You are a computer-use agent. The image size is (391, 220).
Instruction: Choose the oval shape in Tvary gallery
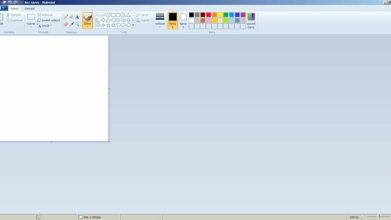pyautogui.click(x=108, y=15)
